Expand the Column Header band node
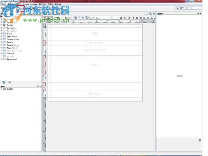The height and width of the screenshot is (156, 208). [x=1, y=39]
